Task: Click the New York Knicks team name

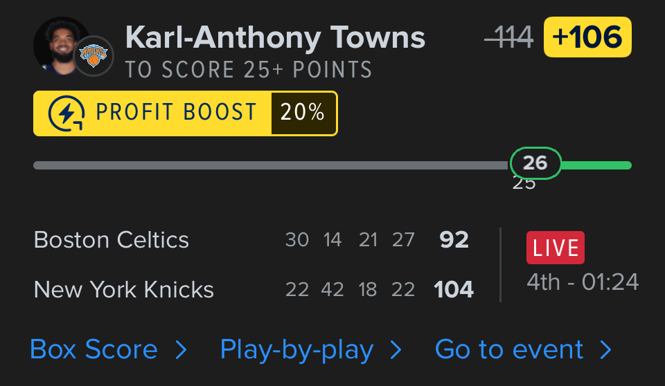Action: click(124, 289)
